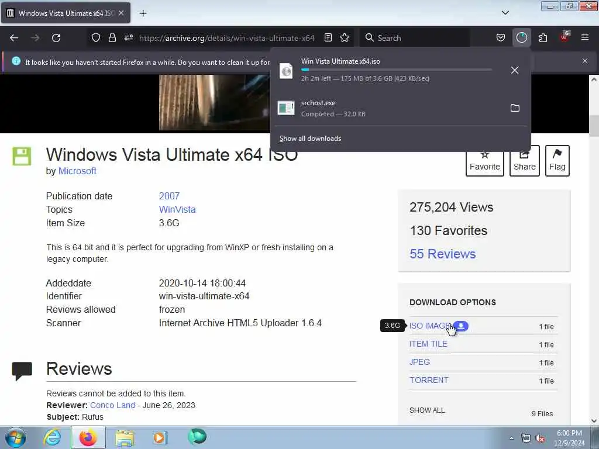This screenshot has width=599, height=449.
Task: Show hidden tray icons arrow
Action: (511, 438)
